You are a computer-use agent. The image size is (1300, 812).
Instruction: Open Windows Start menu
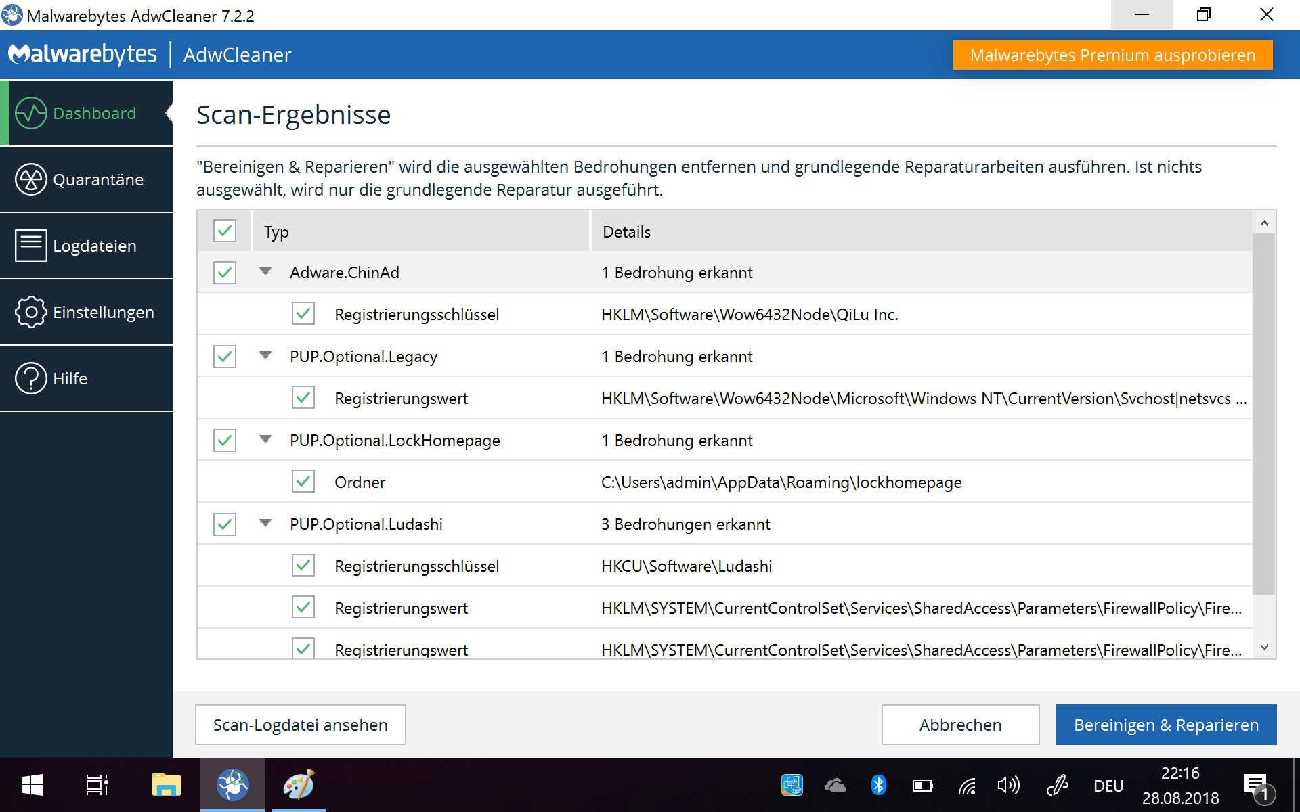tap(32, 785)
